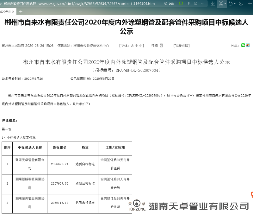Expand the undo history dropdown arrow
This screenshot has height=214, width=253.
[235, 4]
